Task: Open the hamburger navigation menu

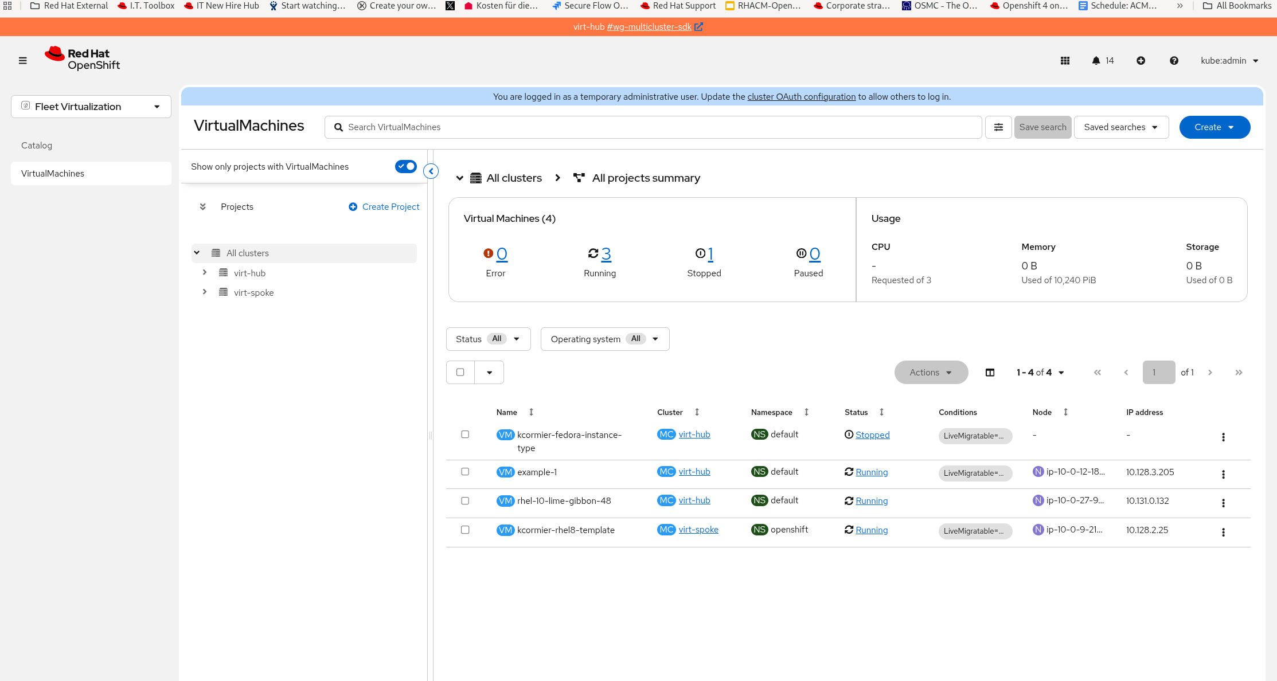Action: (23, 60)
